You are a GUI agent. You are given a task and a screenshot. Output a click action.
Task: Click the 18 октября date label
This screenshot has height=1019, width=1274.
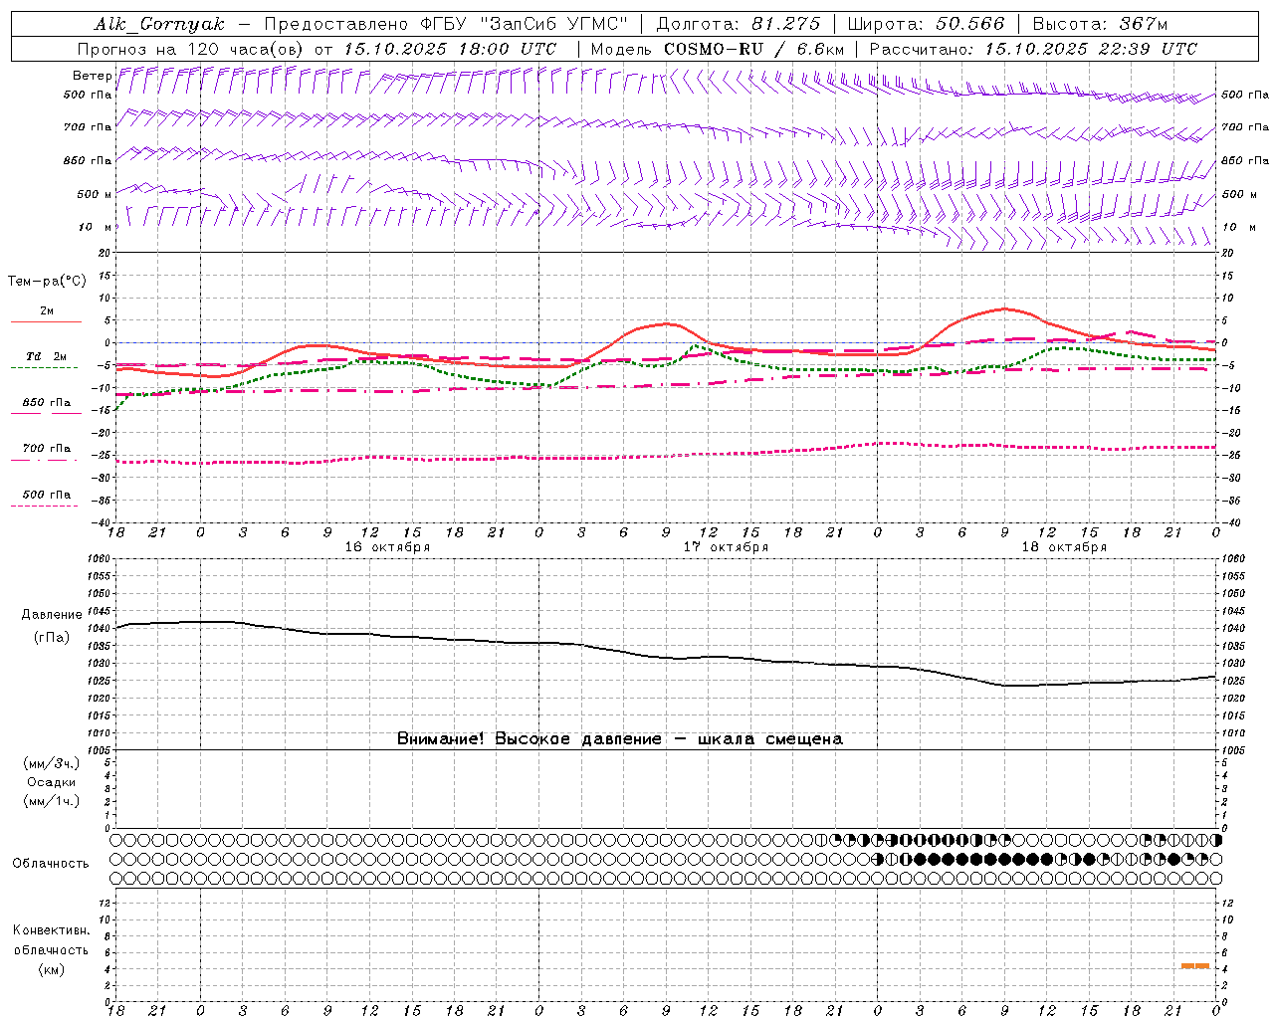[x=1064, y=547]
